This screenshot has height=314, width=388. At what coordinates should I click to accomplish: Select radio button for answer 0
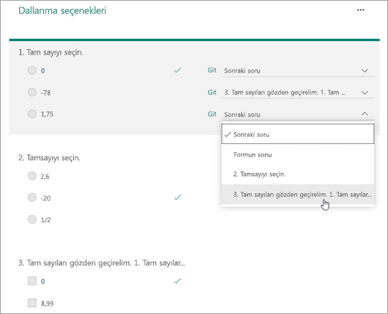32,70
